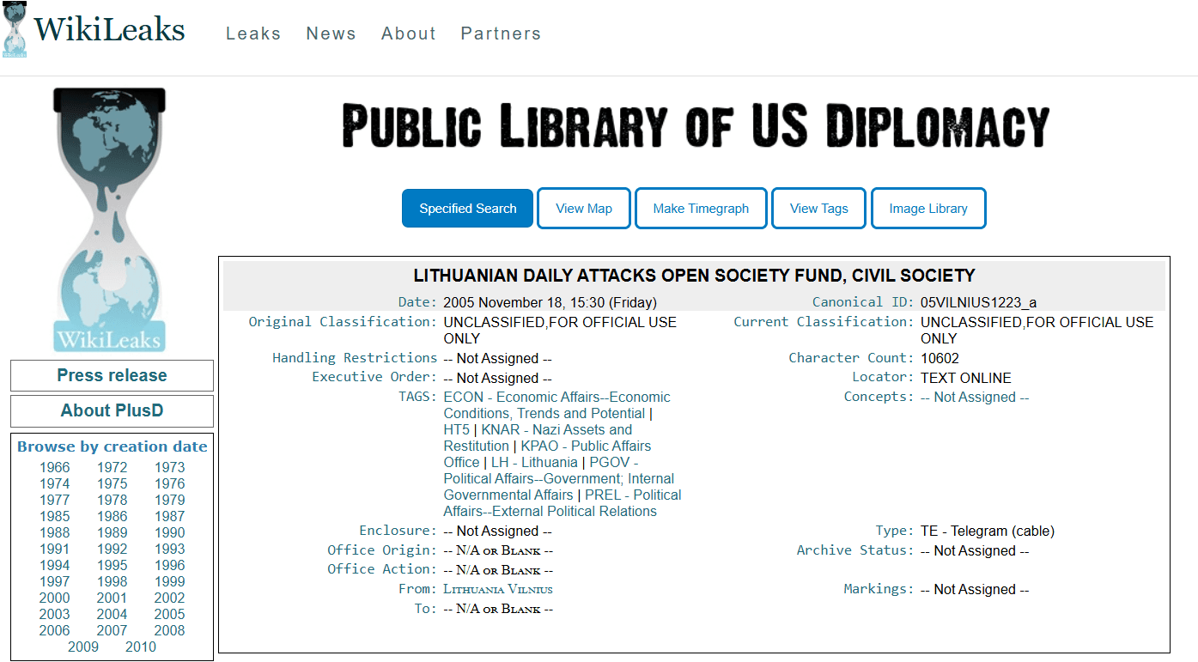Open the View Tags button

[x=818, y=209]
